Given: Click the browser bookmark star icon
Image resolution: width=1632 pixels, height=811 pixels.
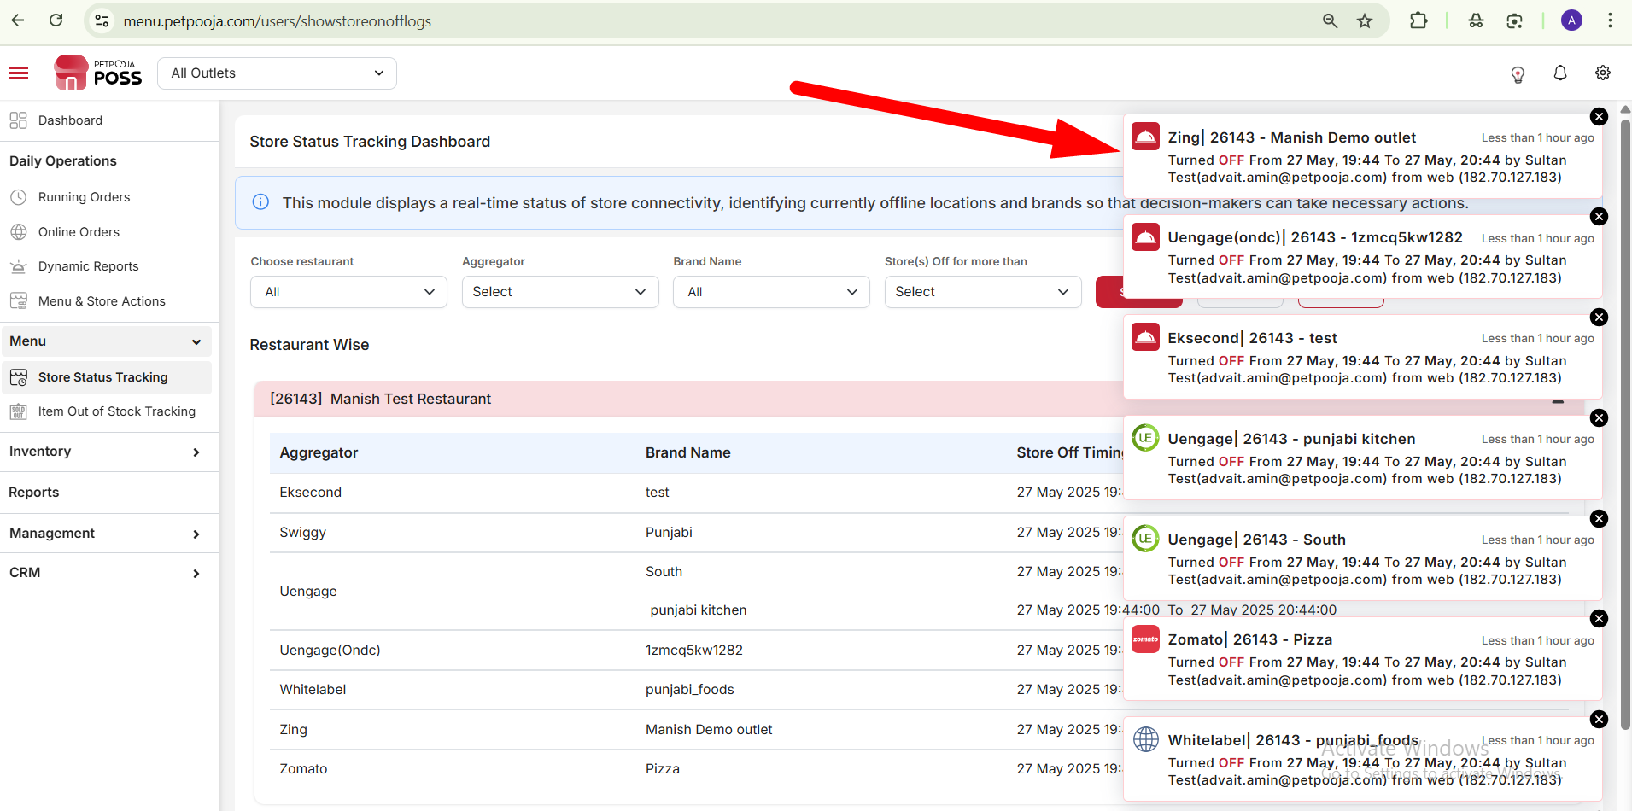Looking at the screenshot, I should point(1365,21).
